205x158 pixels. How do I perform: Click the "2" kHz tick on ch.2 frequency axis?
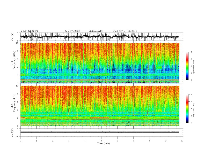click(x=18, y=118)
